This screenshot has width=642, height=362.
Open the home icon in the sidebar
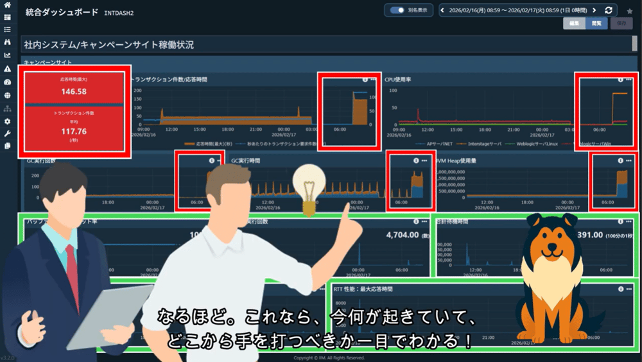(7, 5)
